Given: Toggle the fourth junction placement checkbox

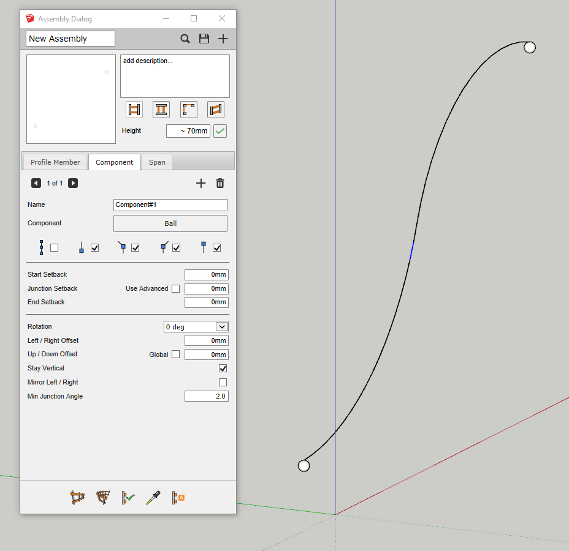Looking at the screenshot, I should coord(177,248).
